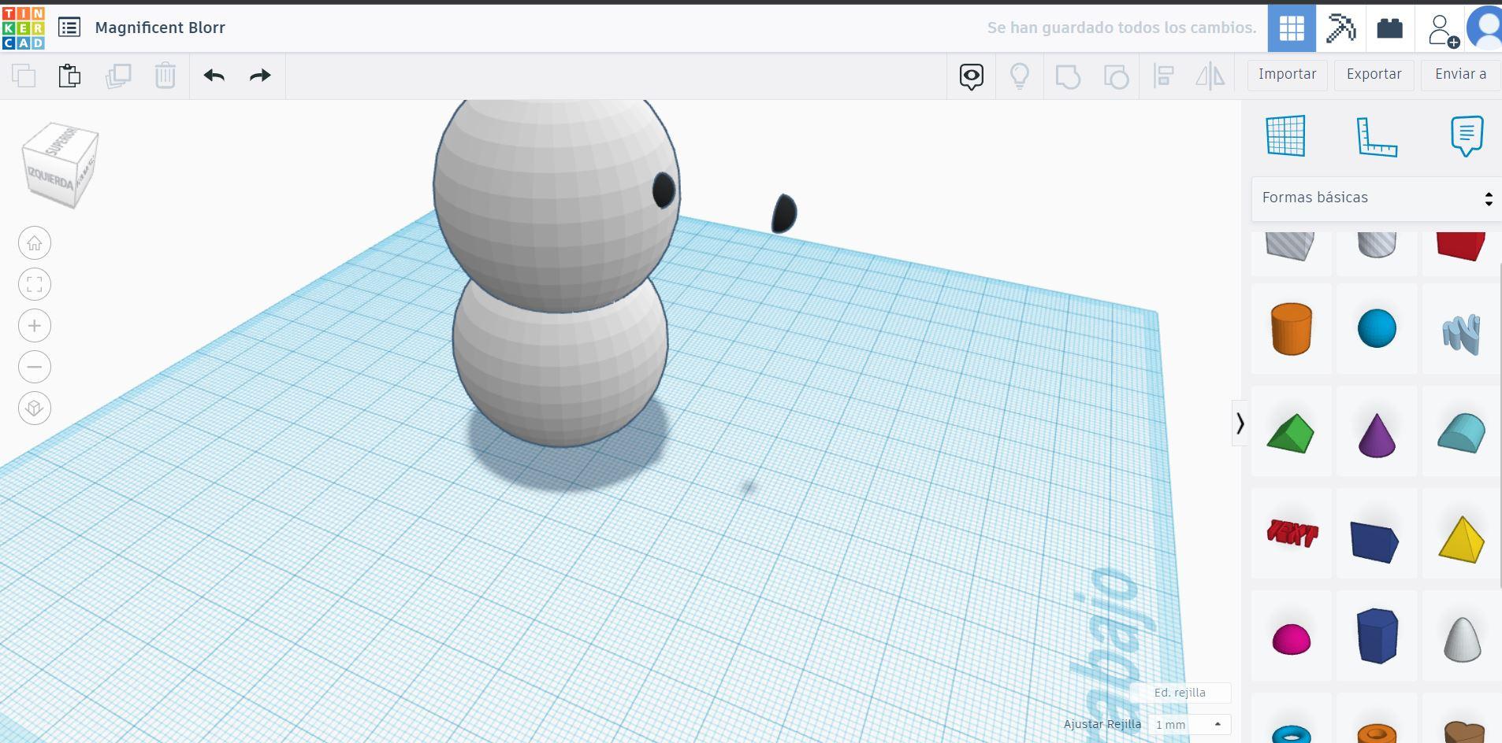The image size is (1502, 743).
Task: Select the red Box shape
Action: tap(1461, 246)
